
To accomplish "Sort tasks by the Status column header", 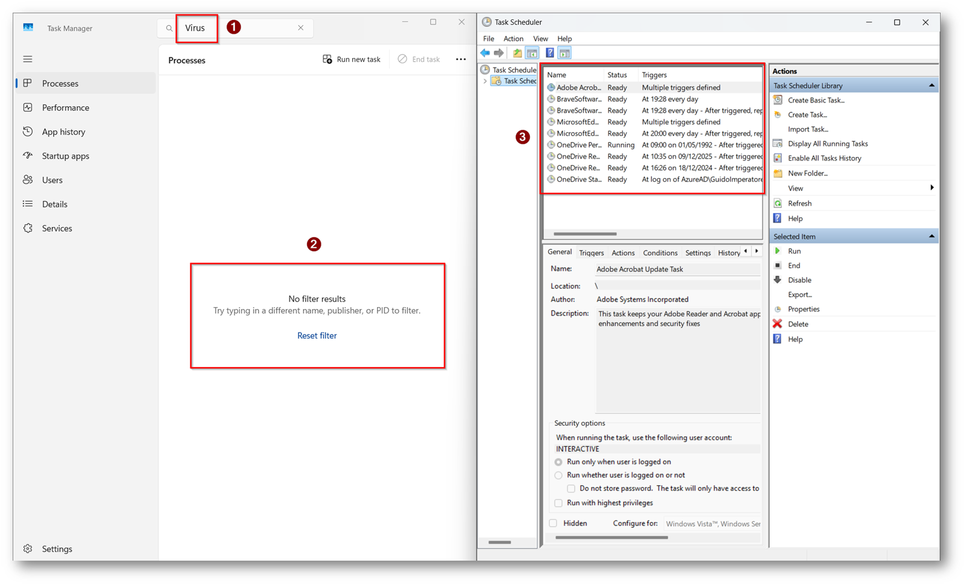I will point(622,75).
